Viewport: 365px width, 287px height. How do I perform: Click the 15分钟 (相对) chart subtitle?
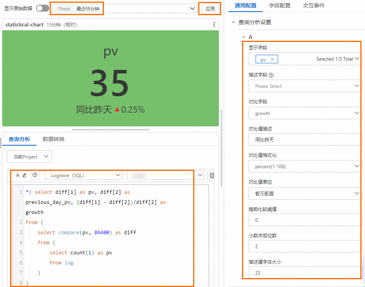click(62, 25)
